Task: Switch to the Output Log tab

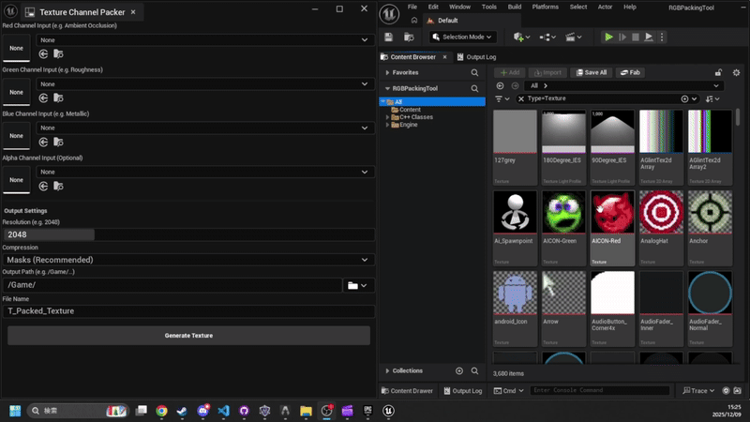Action: (x=477, y=57)
